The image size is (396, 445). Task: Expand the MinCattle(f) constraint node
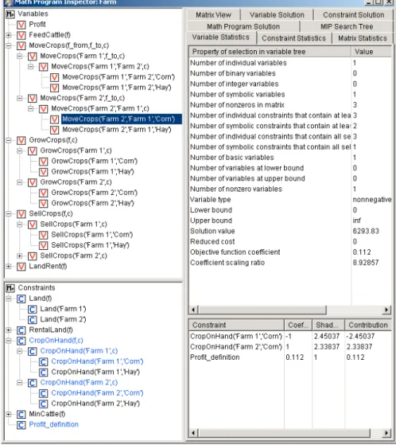[9, 414]
